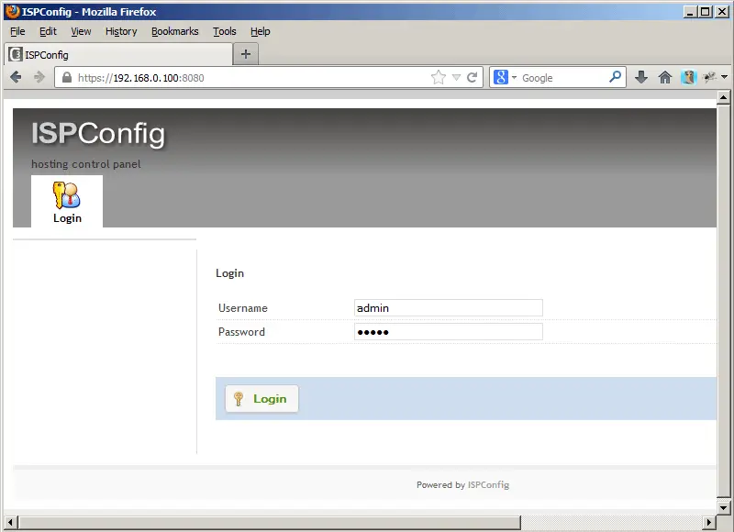This screenshot has height=532, width=734.
Task: Follow the Powered by ISPConfig link
Action: pos(488,485)
